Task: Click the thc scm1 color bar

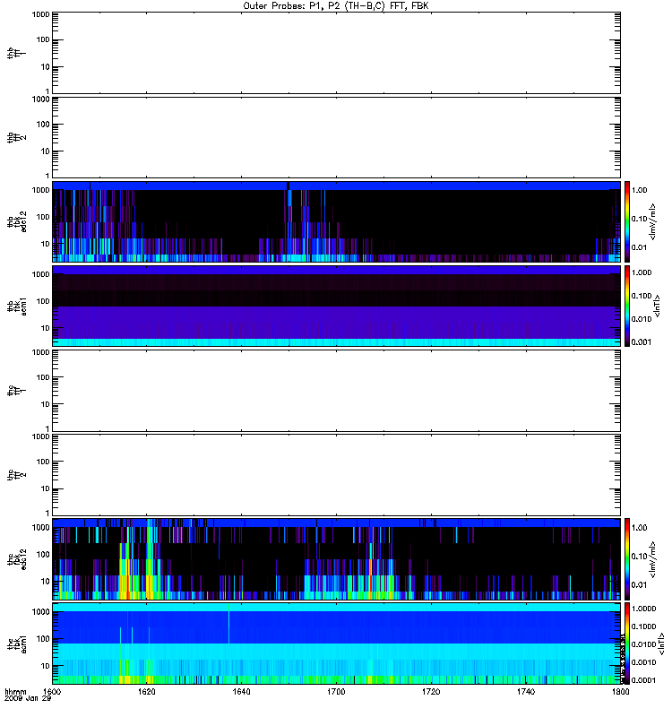Action: pyautogui.click(x=627, y=644)
